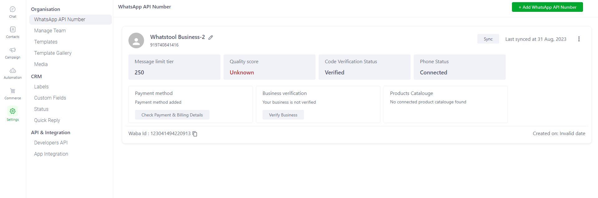Open App Integration page
598x198 pixels.
[x=51, y=154]
